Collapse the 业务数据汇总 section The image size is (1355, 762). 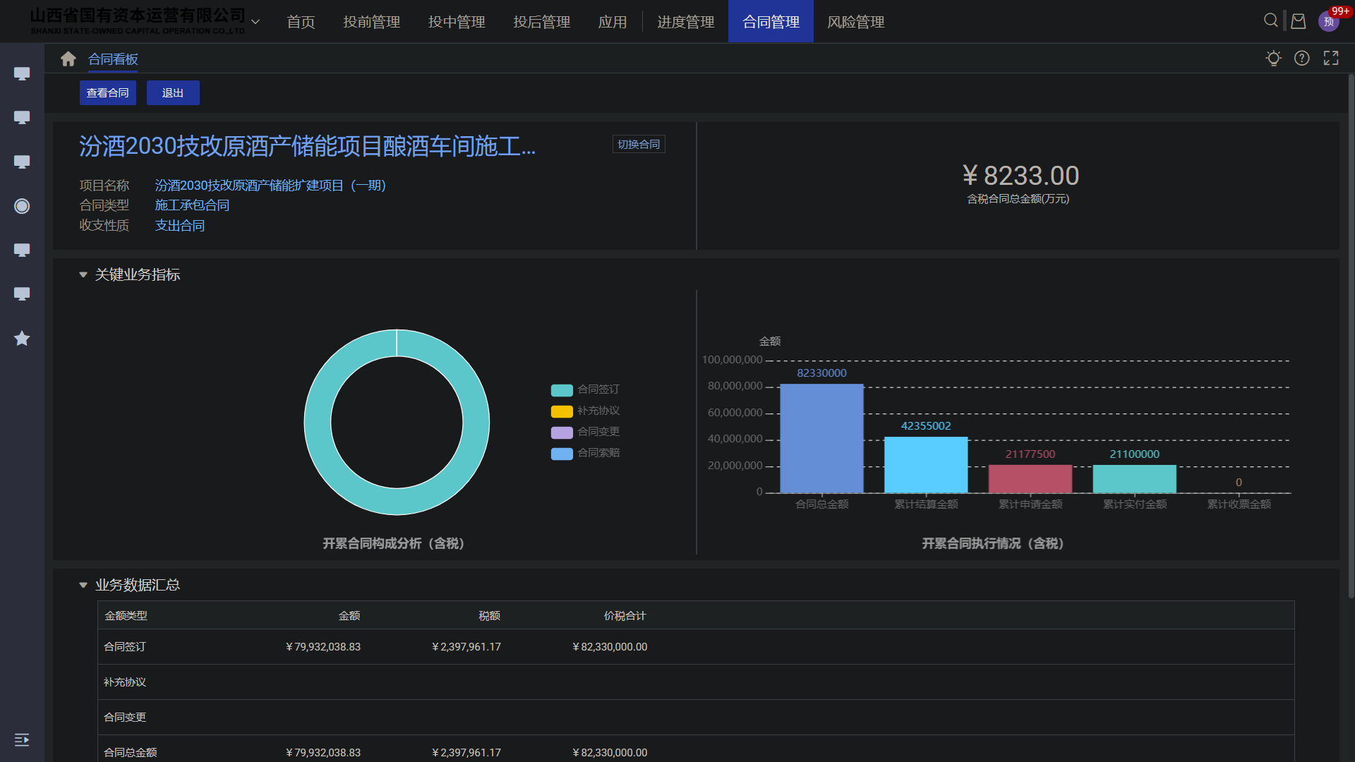tap(83, 586)
